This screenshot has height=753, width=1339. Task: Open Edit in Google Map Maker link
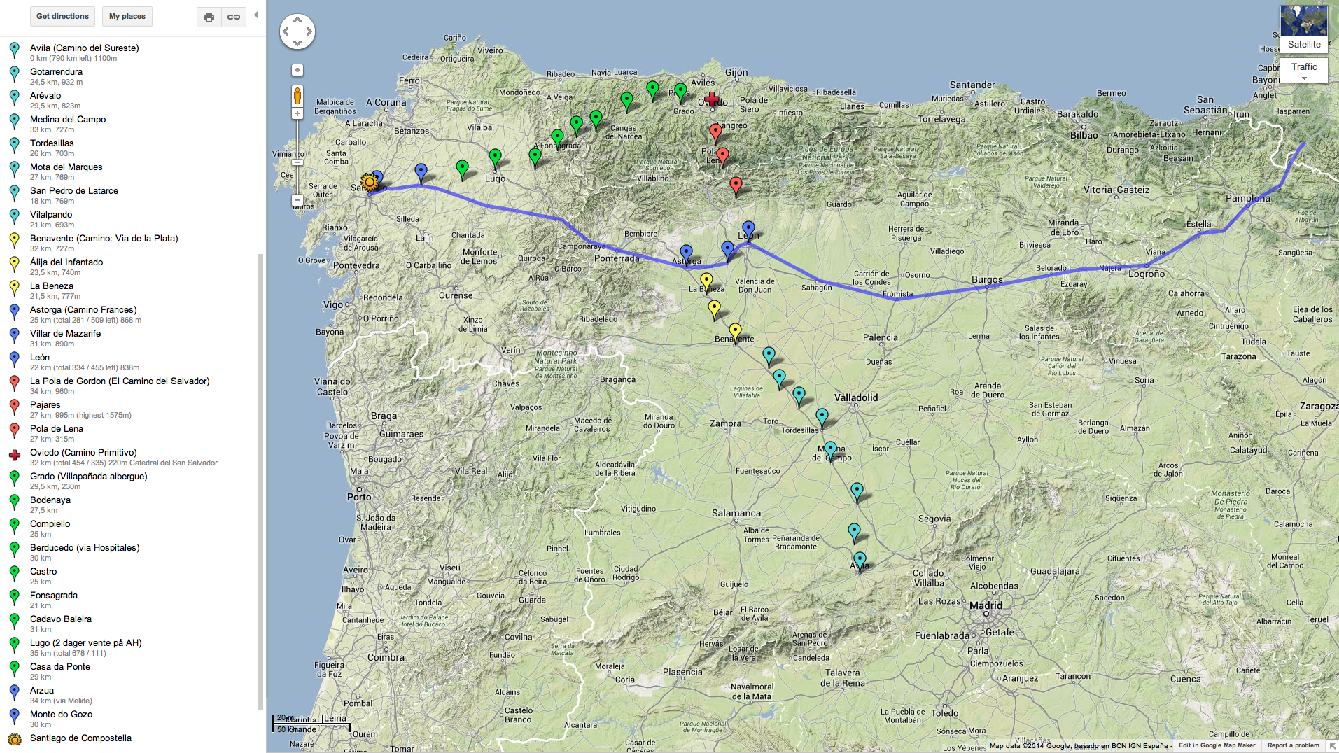point(1217,745)
